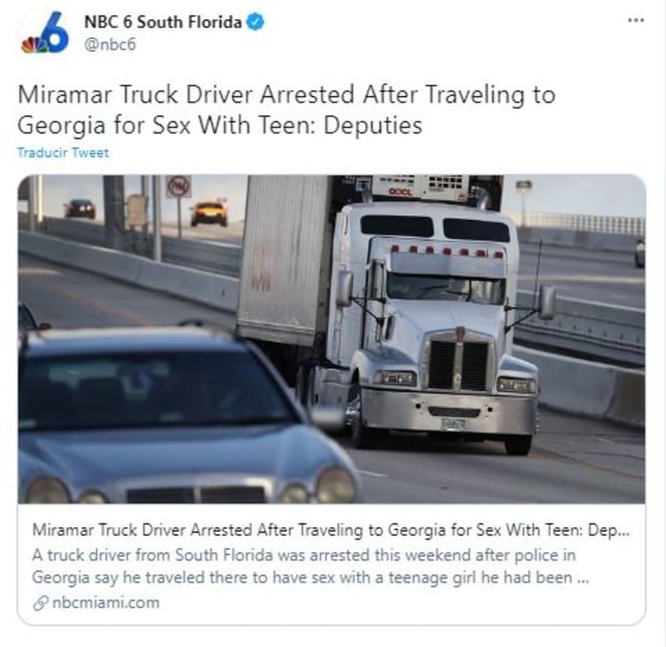Click the number 6 in the channel logo
Image resolution: width=666 pixels, height=647 pixels.
57,31
